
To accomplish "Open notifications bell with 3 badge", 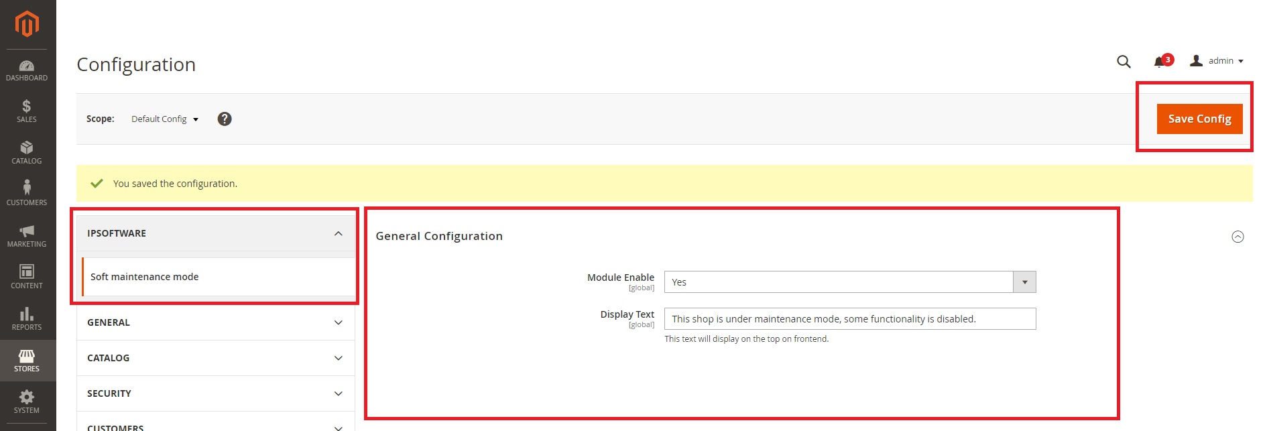I will (1163, 61).
